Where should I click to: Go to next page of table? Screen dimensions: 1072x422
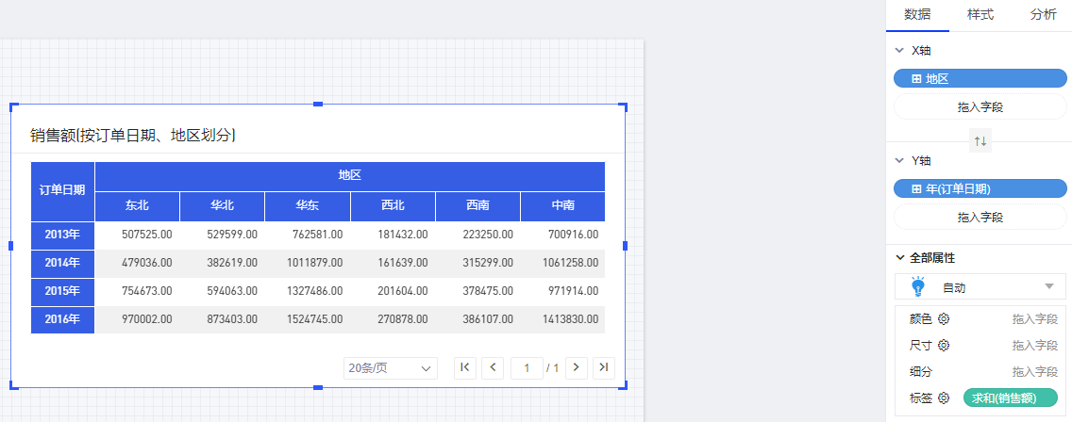click(x=577, y=367)
